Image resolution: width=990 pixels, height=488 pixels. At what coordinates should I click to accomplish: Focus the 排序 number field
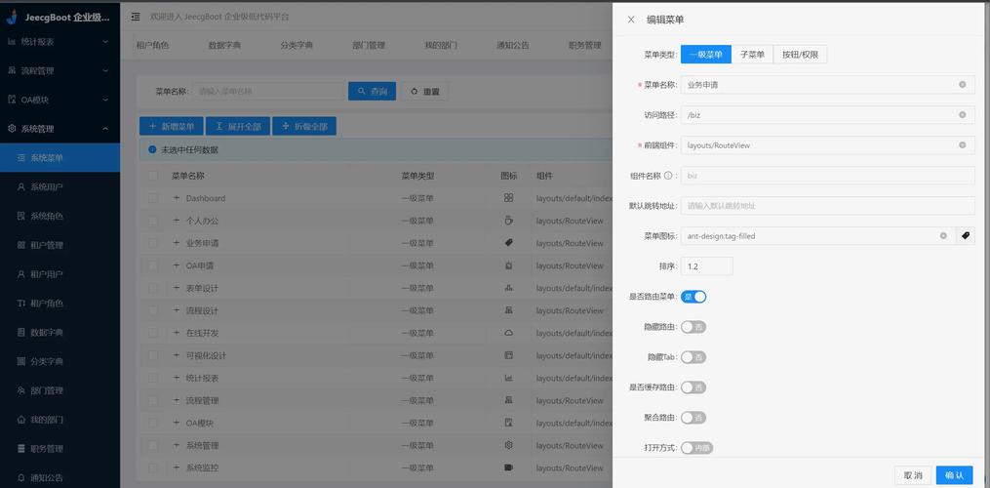coord(706,266)
